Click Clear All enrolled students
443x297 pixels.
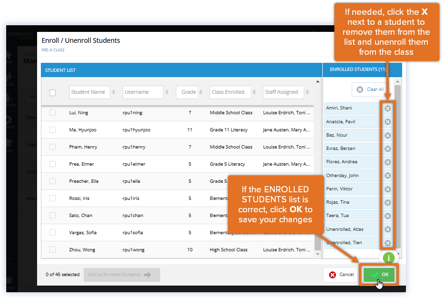pyautogui.click(x=370, y=89)
